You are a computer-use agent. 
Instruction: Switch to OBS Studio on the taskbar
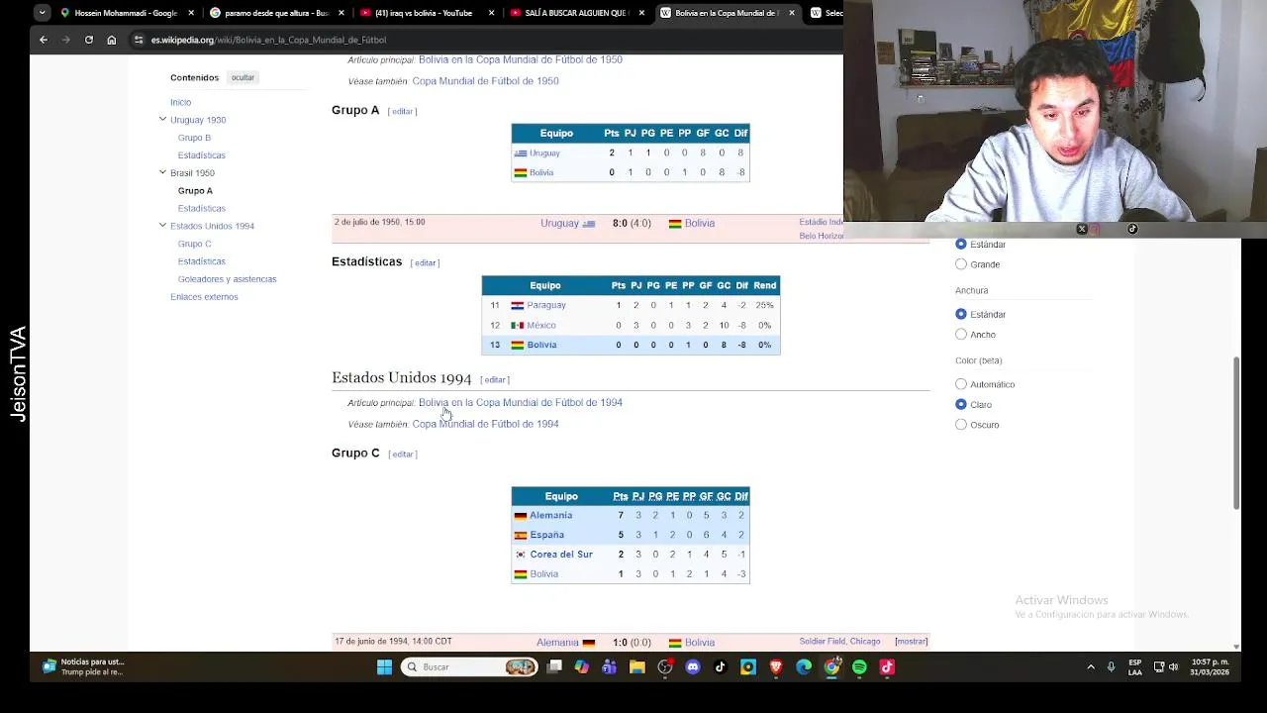(665, 667)
